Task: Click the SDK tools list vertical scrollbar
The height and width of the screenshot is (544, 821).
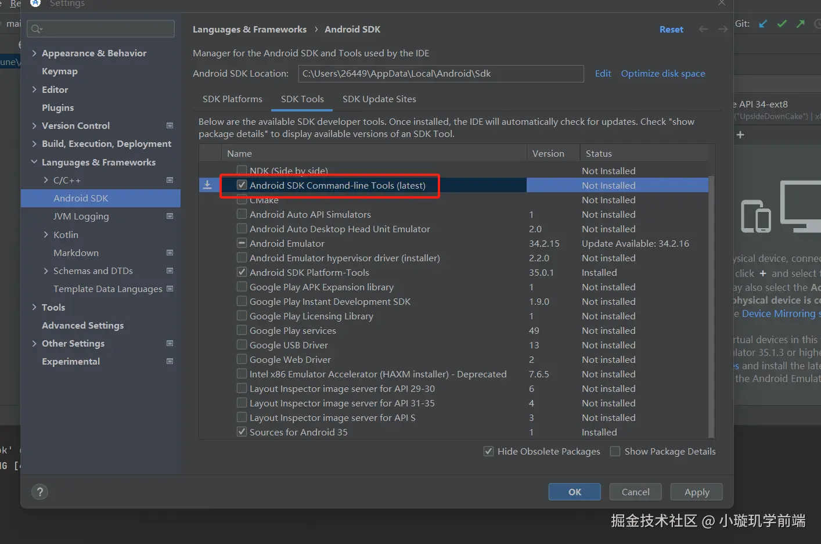Action: [711, 306]
